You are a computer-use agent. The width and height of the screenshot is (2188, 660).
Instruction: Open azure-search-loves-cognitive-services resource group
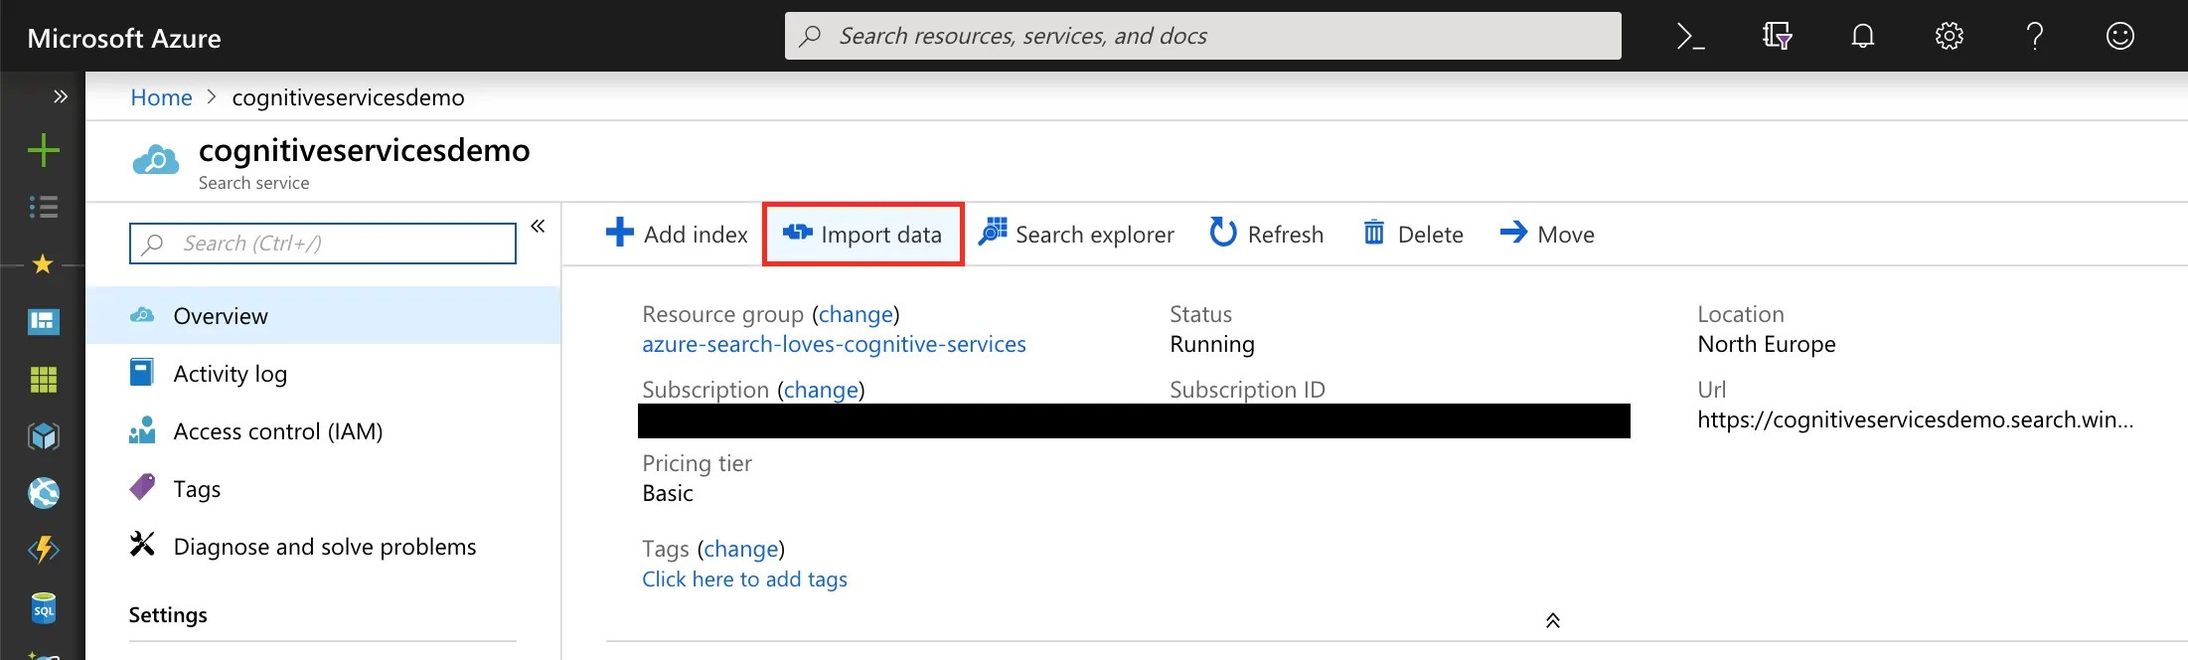834,344
